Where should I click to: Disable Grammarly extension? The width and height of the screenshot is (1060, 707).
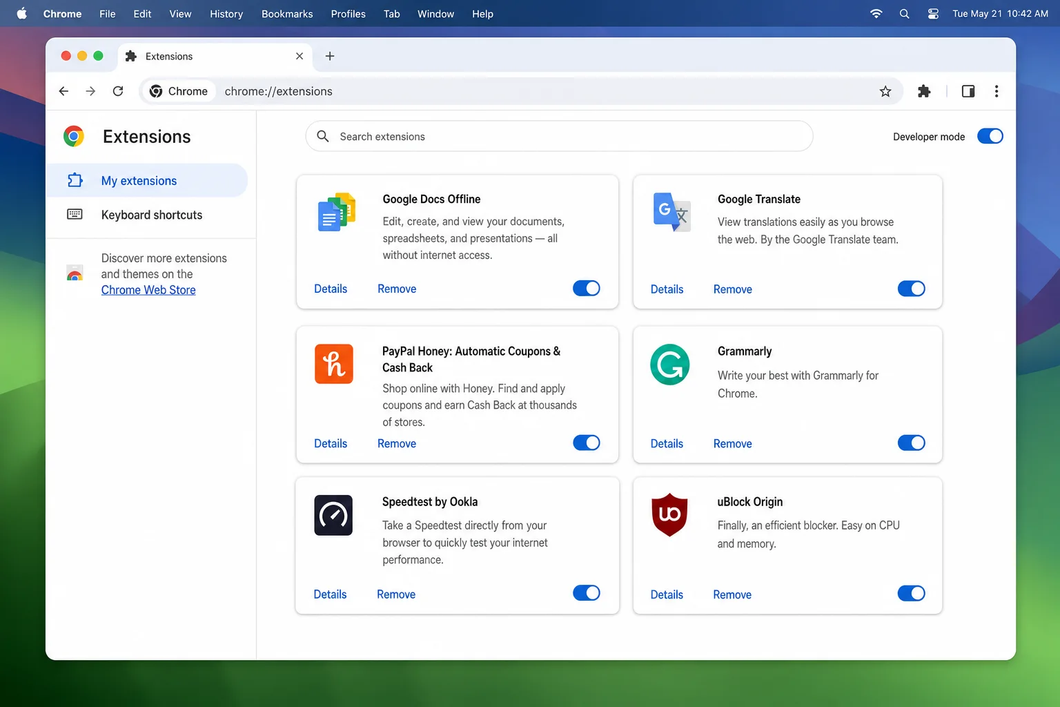click(912, 443)
